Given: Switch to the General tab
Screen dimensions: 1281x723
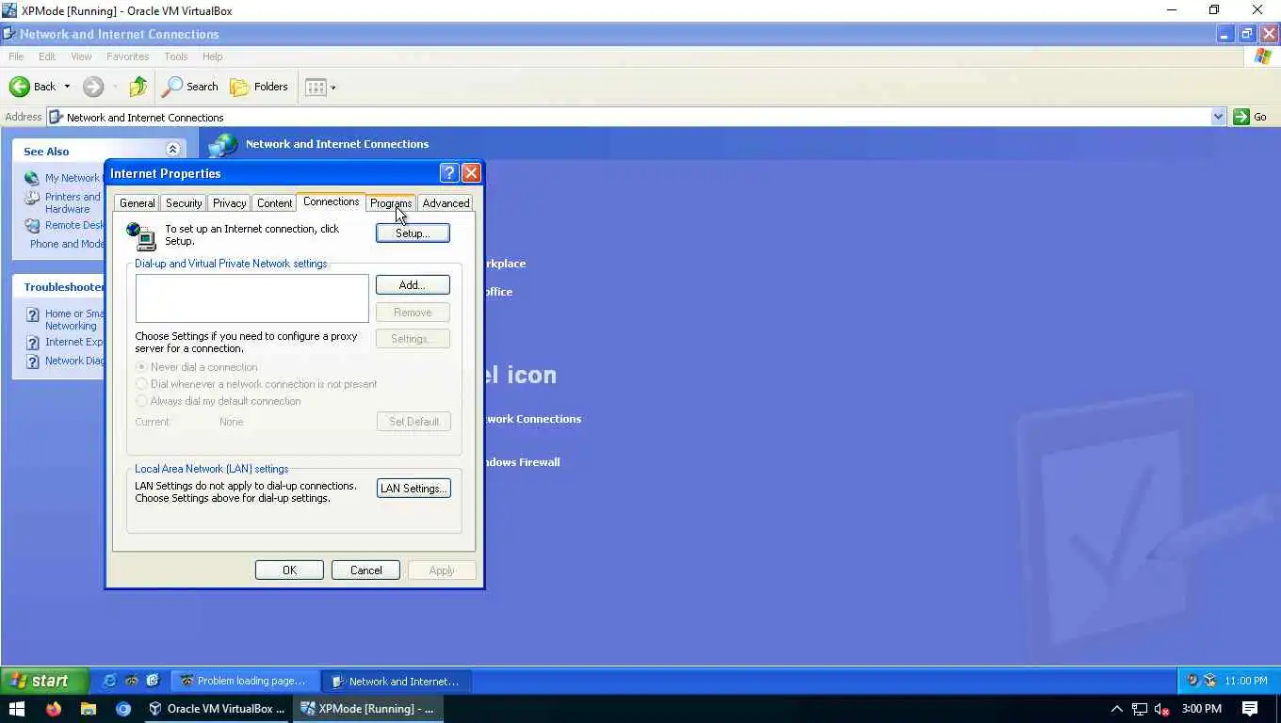Looking at the screenshot, I should tap(137, 203).
